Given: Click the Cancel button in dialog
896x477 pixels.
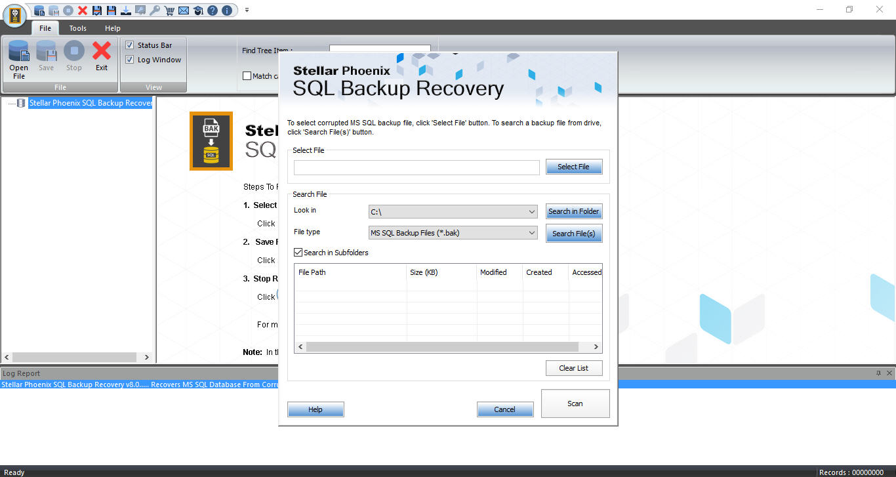Looking at the screenshot, I should (x=504, y=409).
